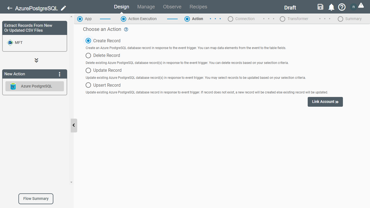The width and height of the screenshot is (370, 208).
Task: Click the double chevron between flow steps
Action: (x=36, y=60)
